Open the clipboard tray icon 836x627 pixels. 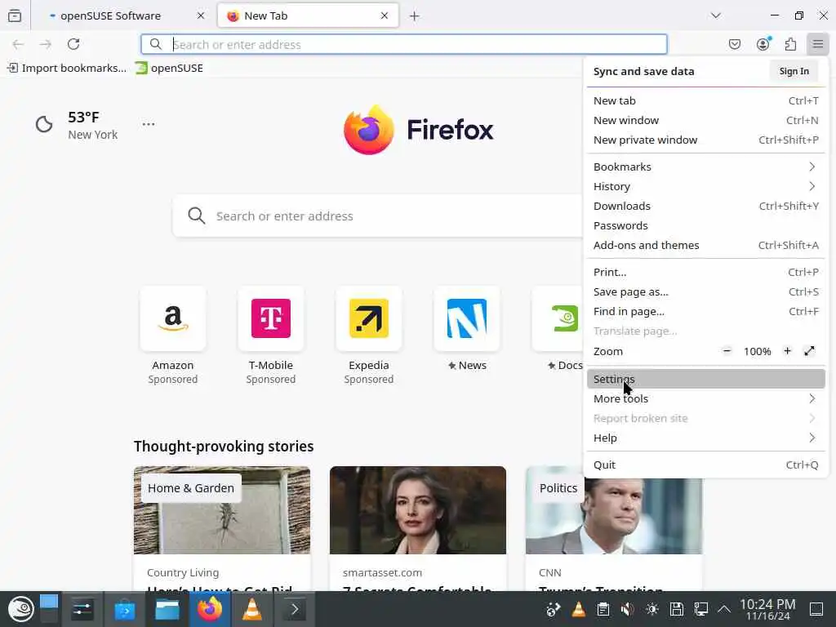coord(603,609)
